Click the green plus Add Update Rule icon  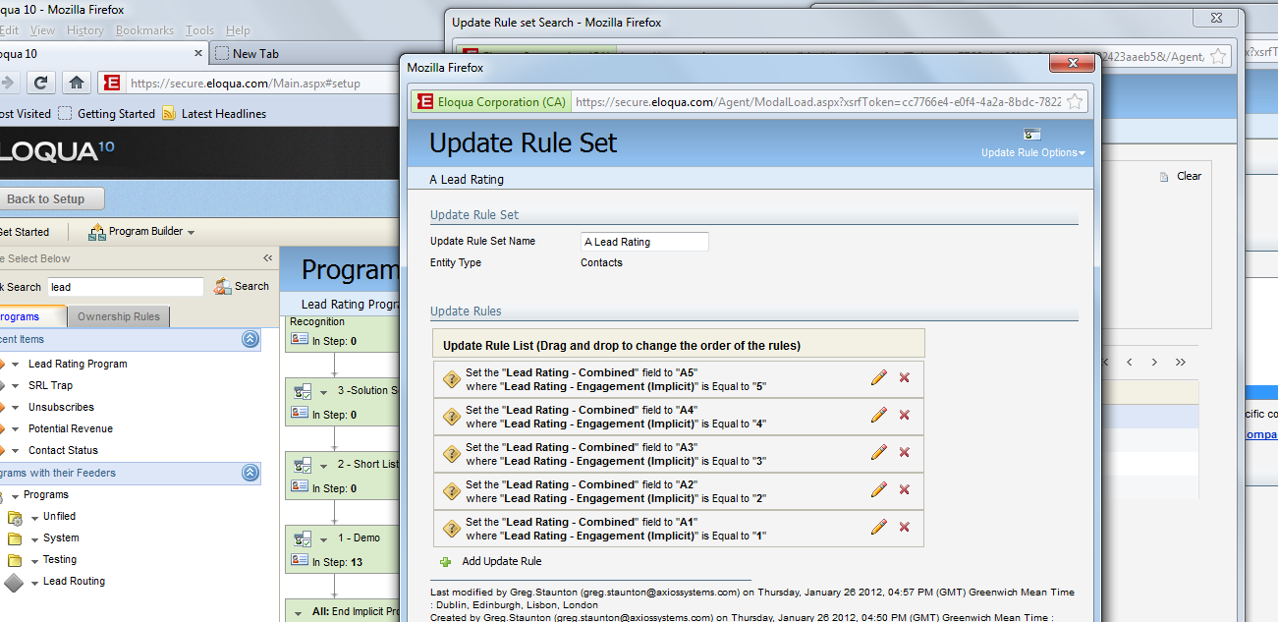(445, 562)
